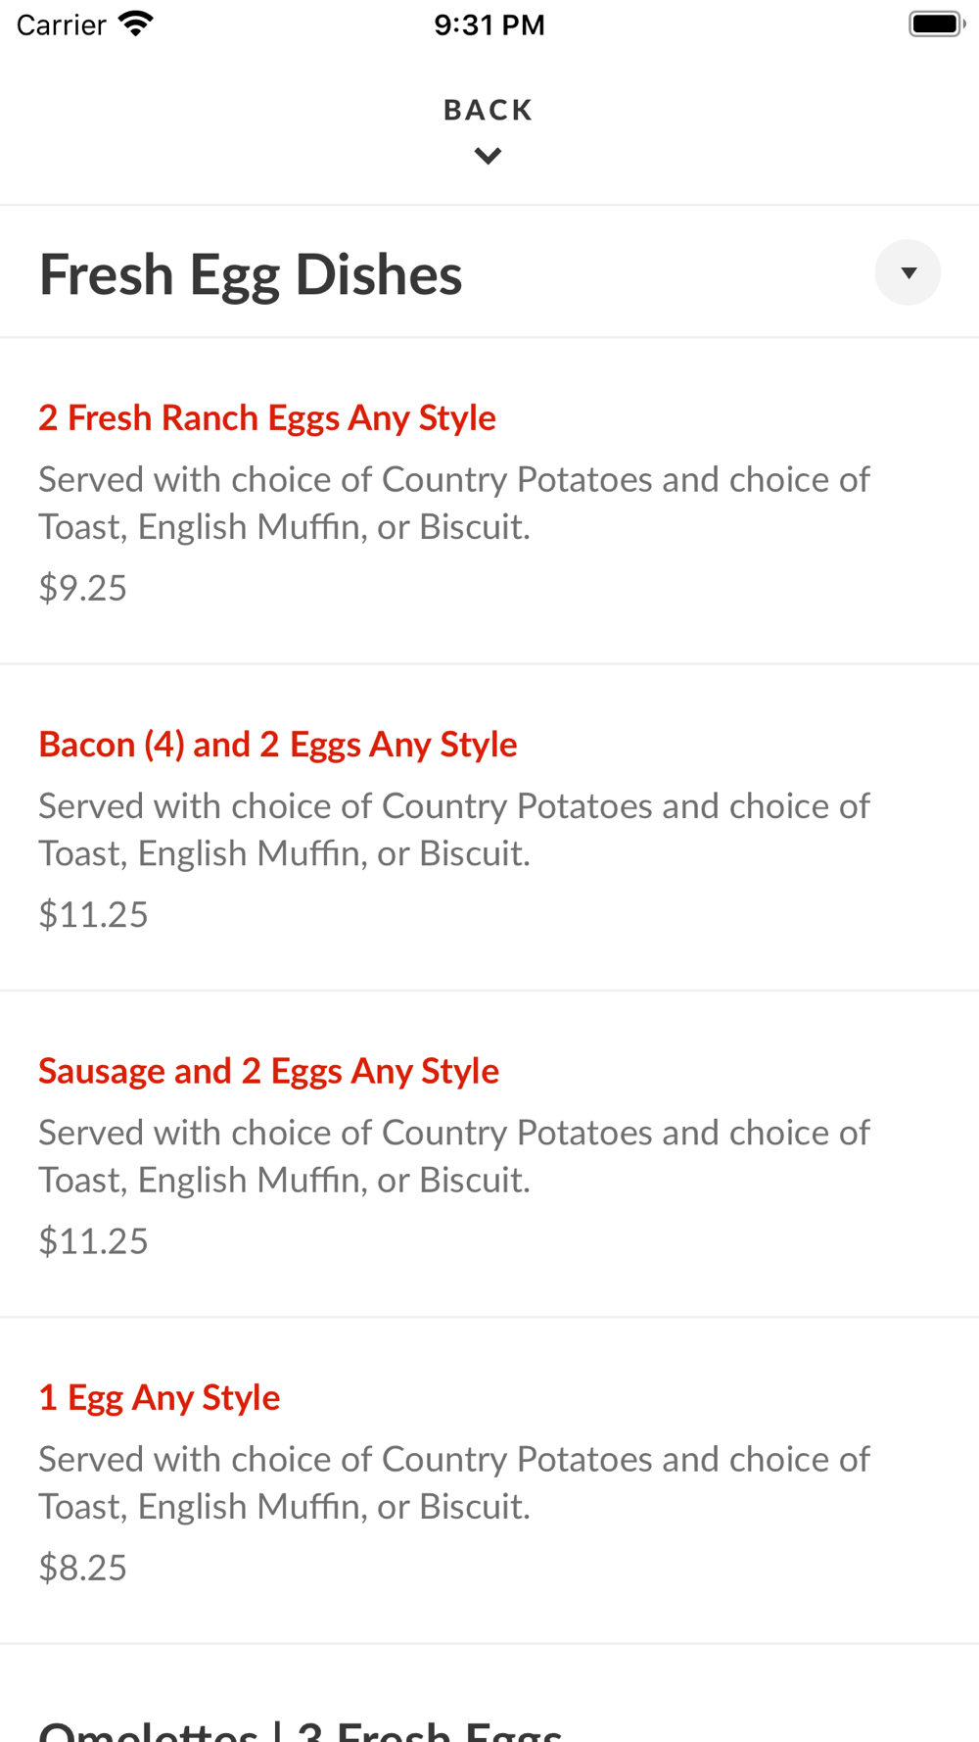979x1742 pixels.
Task: Click the description under the Bacon dish
Action: pos(454,829)
